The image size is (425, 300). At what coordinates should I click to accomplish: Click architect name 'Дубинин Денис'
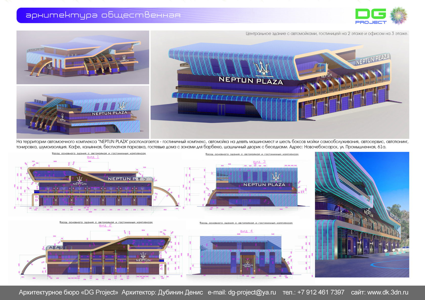tap(180, 292)
